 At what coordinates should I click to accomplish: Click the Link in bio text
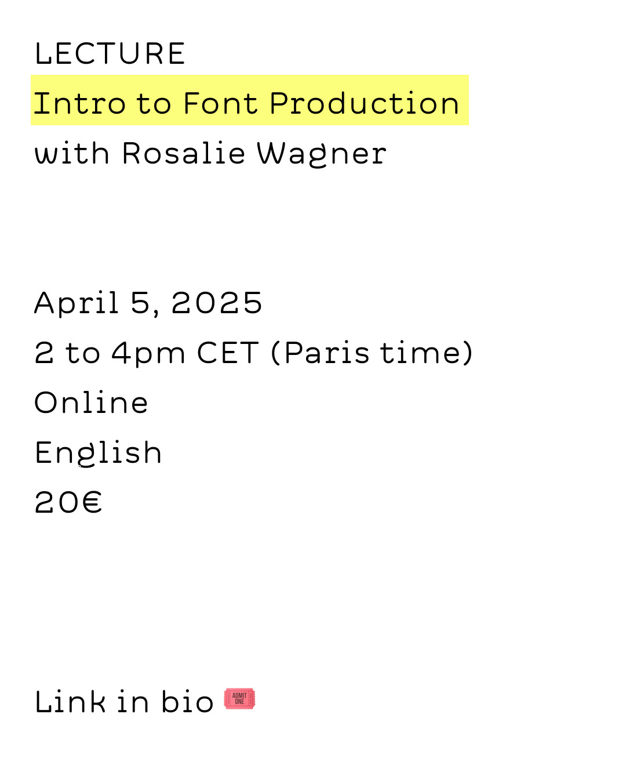tap(124, 702)
